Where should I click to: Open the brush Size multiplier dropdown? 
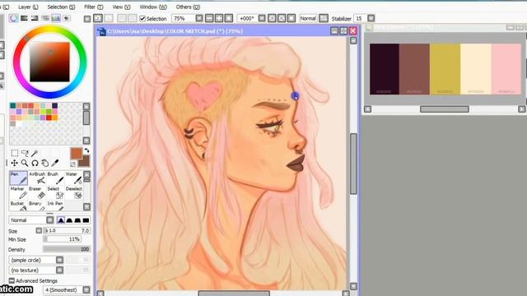click(x=39, y=230)
